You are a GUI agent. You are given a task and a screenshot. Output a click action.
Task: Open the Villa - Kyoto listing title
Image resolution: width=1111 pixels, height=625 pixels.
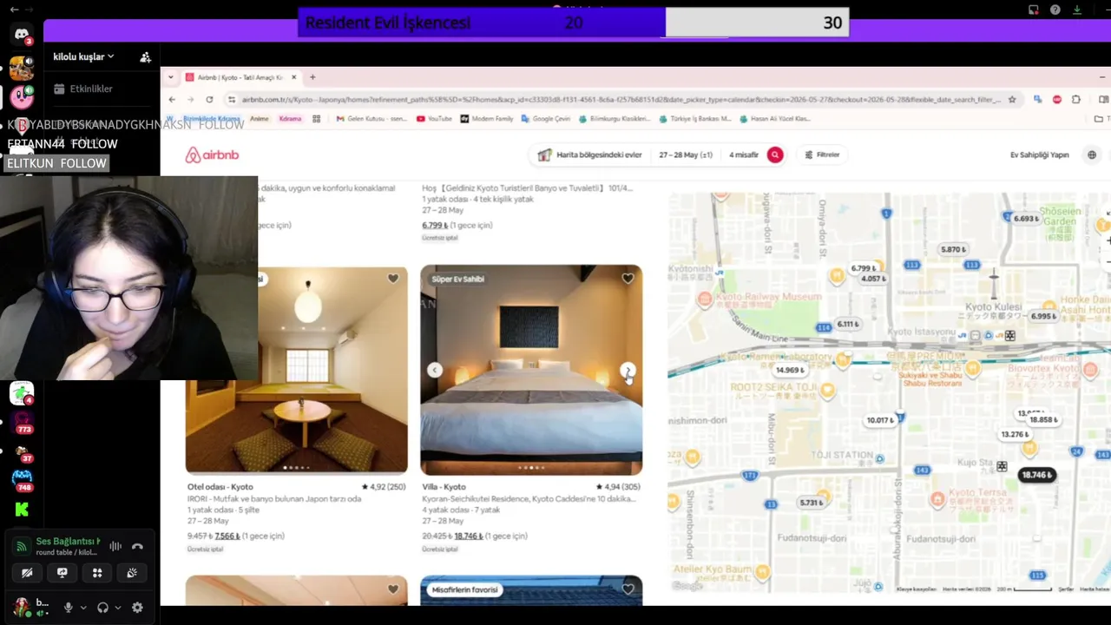pyautogui.click(x=444, y=487)
